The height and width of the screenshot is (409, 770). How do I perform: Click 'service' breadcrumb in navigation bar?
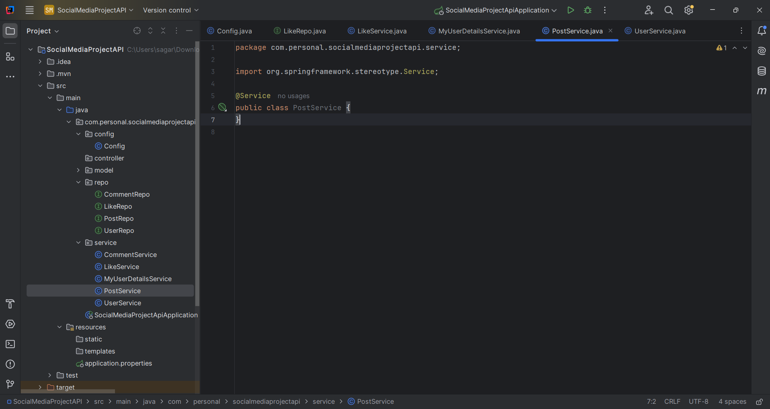pyautogui.click(x=324, y=401)
